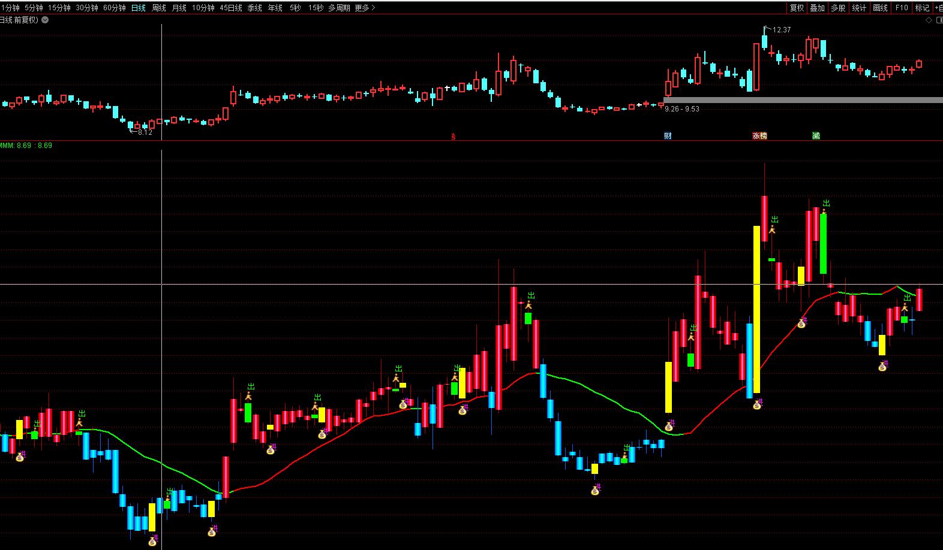Toggle the 叠加 overlay button

pyautogui.click(x=817, y=8)
